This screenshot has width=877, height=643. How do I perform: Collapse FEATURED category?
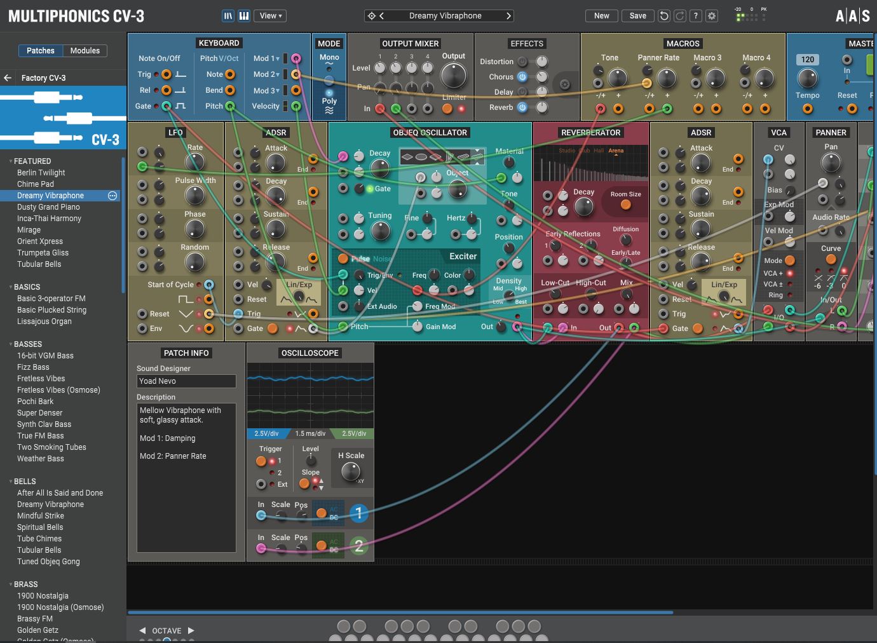[x=11, y=161]
